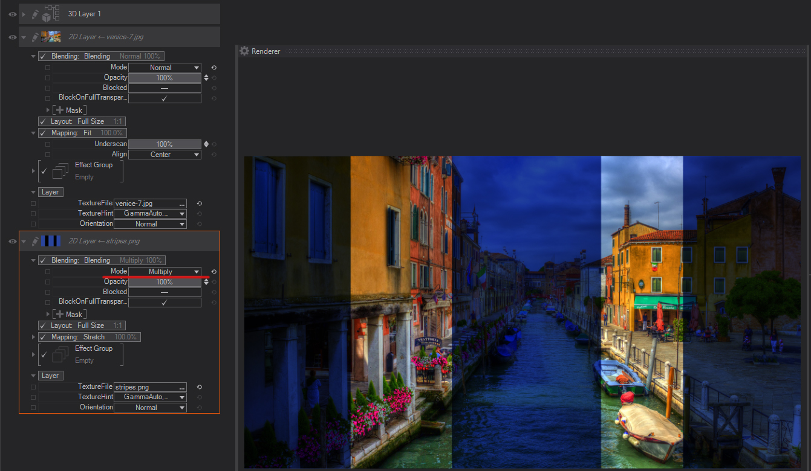Select the 2D Layer venice-7.jpg header

121,37
